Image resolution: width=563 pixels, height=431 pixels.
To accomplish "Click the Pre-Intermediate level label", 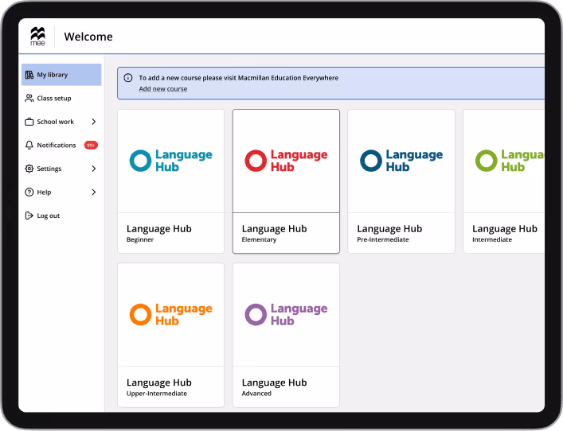I will [383, 239].
